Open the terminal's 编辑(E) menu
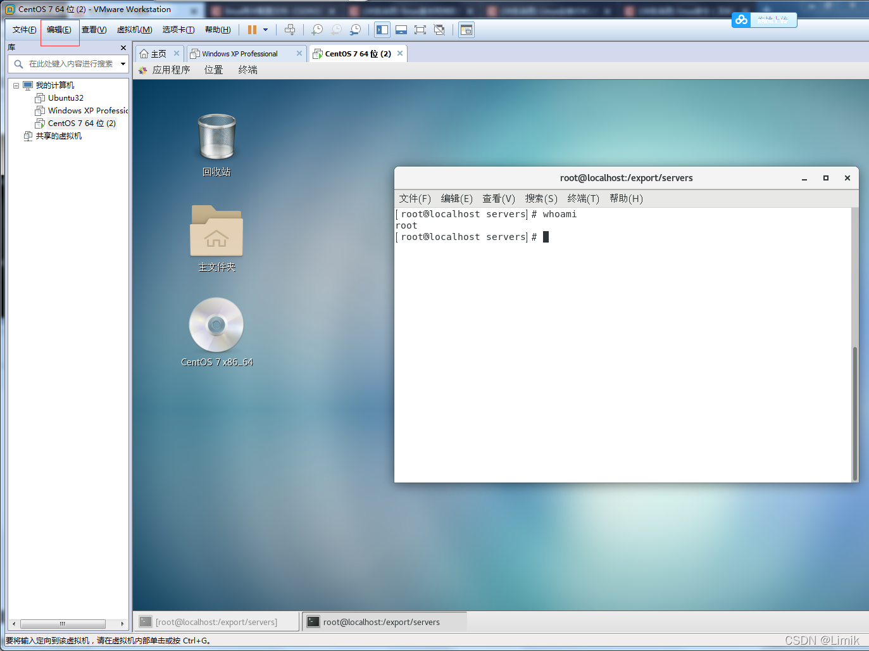This screenshot has width=869, height=651. [x=457, y=199]
